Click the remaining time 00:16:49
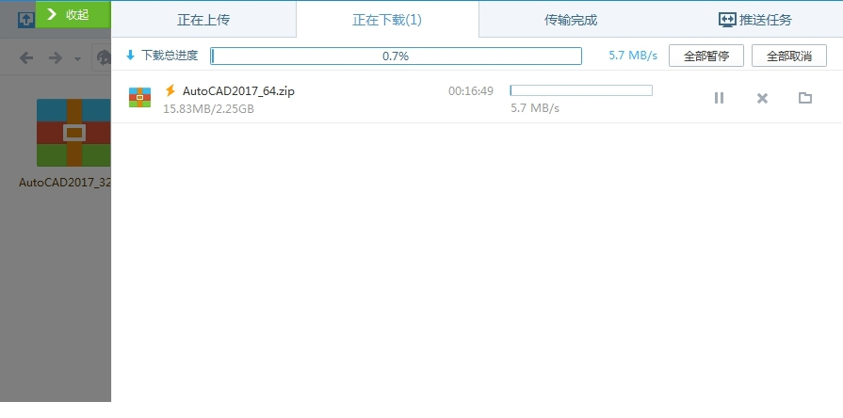 click(471, 91)
